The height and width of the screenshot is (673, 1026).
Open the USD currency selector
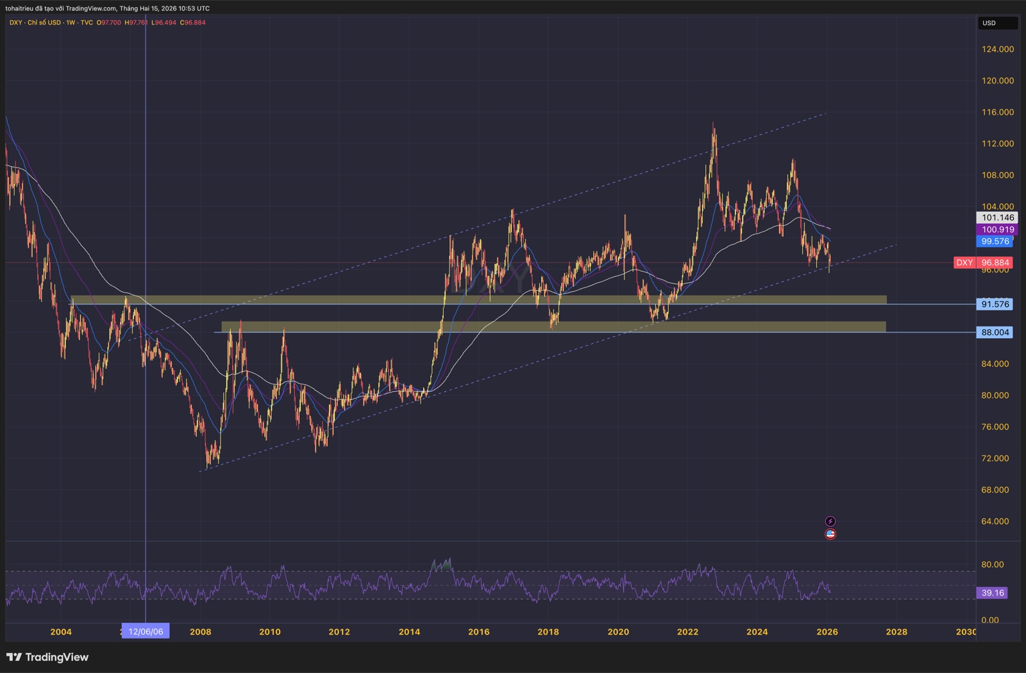coord(997,23)
